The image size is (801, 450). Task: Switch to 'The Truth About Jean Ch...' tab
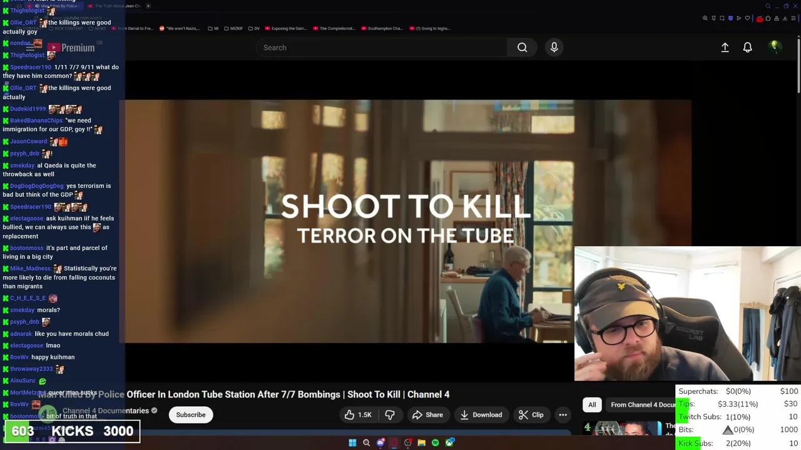tap(114, 6)
